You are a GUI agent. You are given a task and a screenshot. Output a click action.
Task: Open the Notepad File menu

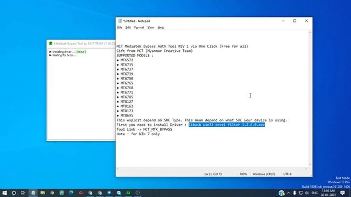coord(120,27)
